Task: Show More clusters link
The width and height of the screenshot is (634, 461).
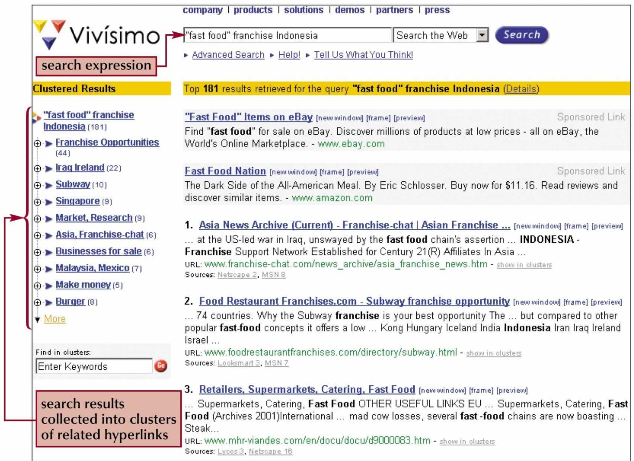Action: (55, 319)
